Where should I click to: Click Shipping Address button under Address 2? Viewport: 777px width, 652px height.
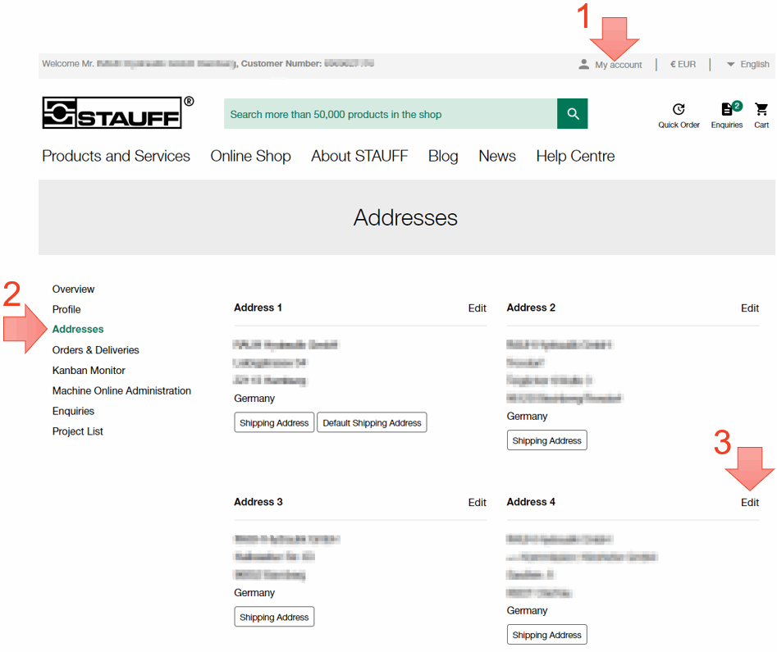click(546, 440)
